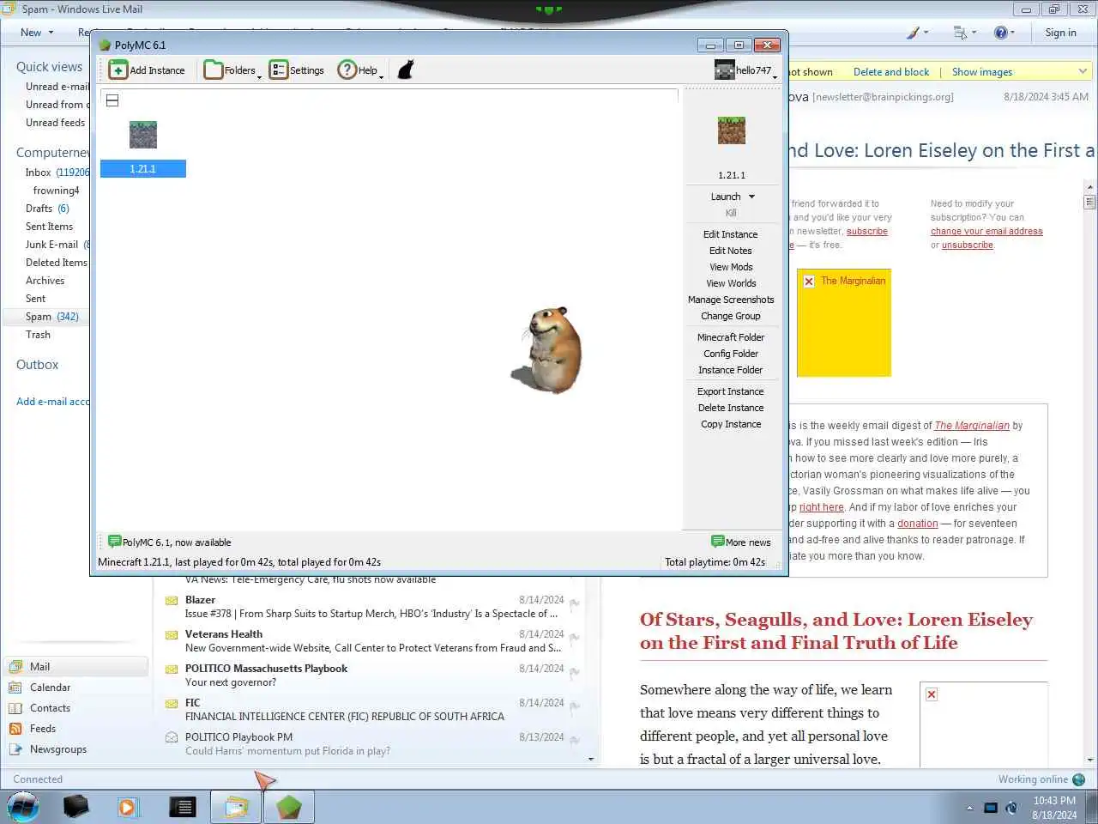Open the Launch dropdown arrow
The height and width of the screenshot is (824, 1098).
[x=752, y=197]
